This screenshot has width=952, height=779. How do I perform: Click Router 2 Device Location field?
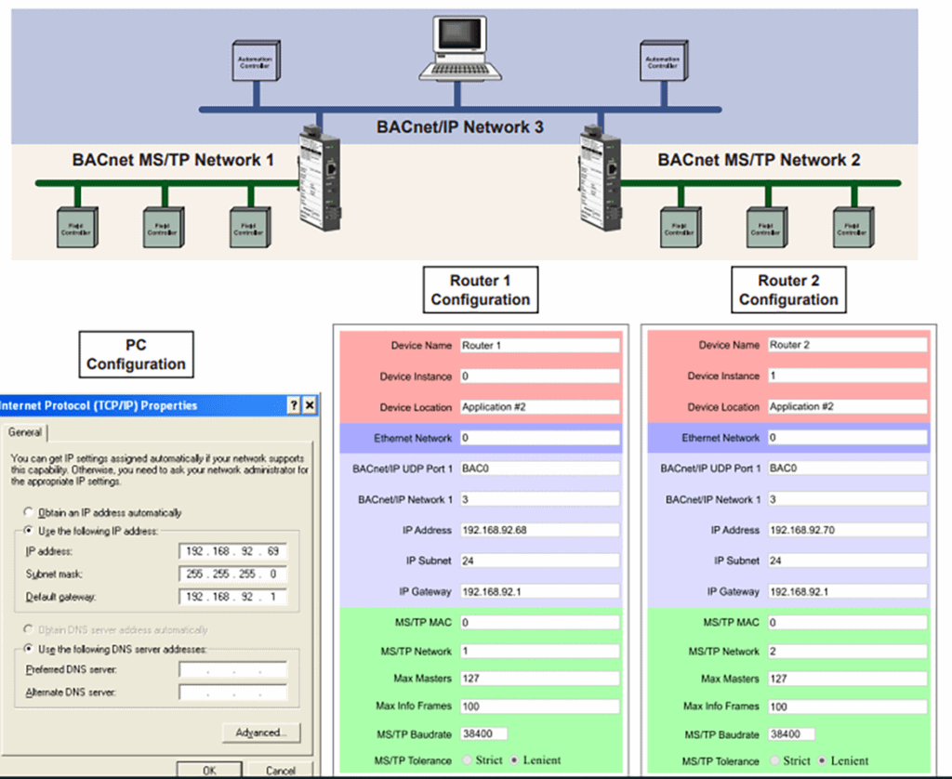848,407
